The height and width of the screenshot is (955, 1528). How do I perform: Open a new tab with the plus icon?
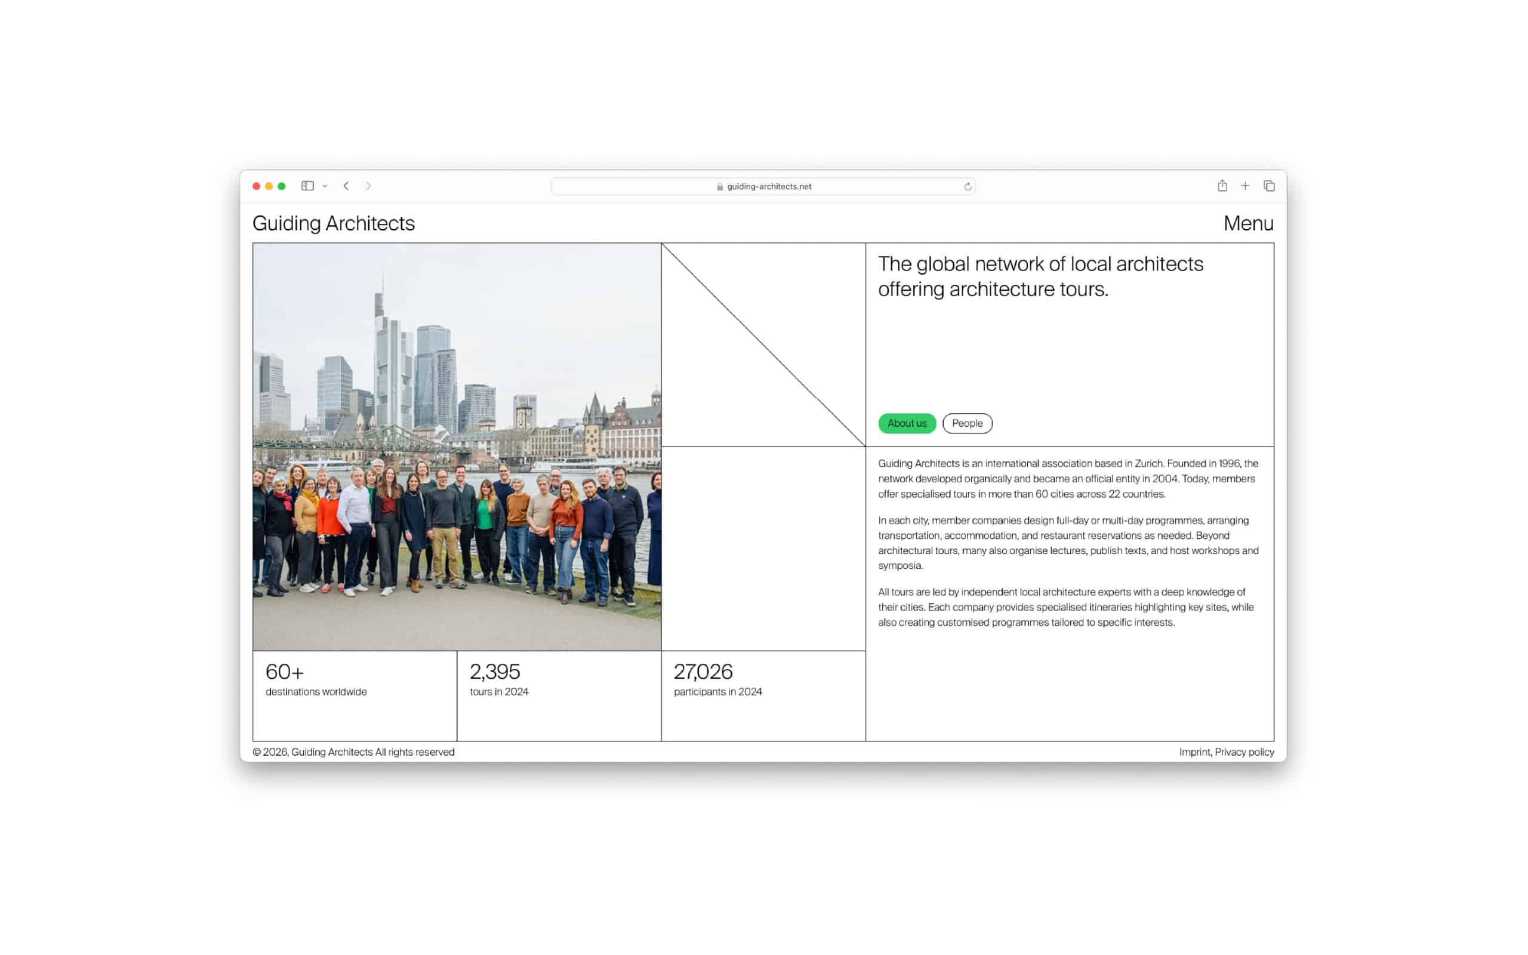click(x=1245, y=186)
